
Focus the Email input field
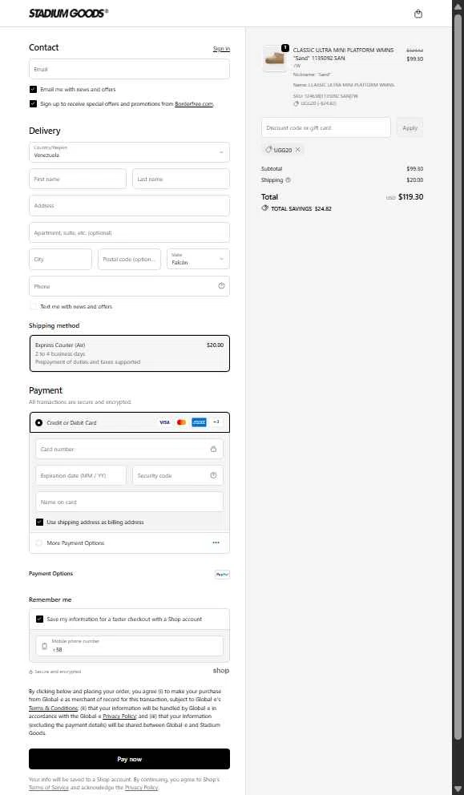click(129, 69)
